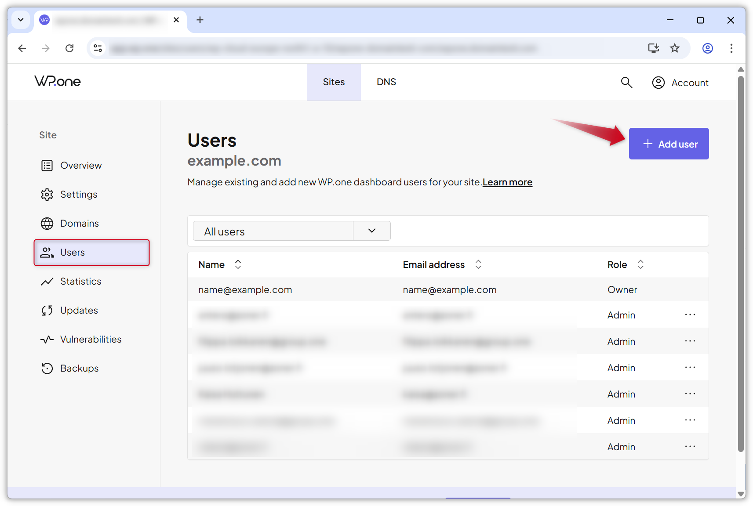Screen dimensions: 753x506
Task: Open the Overview panel in the sidebar
Action: [47, 165]
